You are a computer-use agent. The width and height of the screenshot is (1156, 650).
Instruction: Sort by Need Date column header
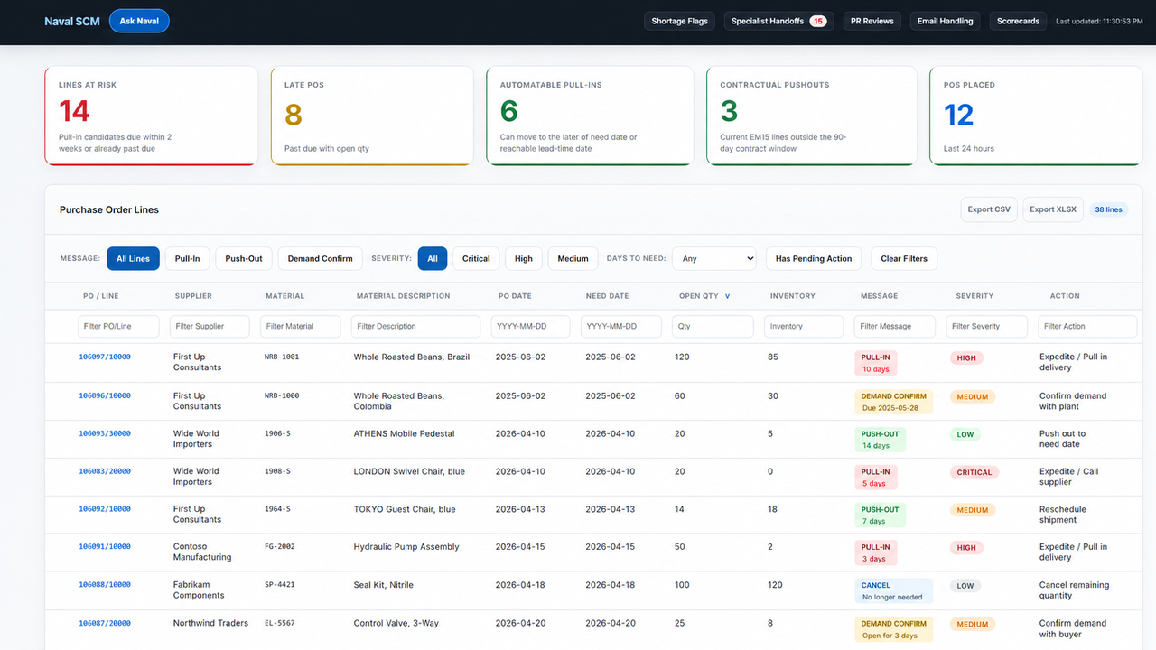tap(606, 296)
